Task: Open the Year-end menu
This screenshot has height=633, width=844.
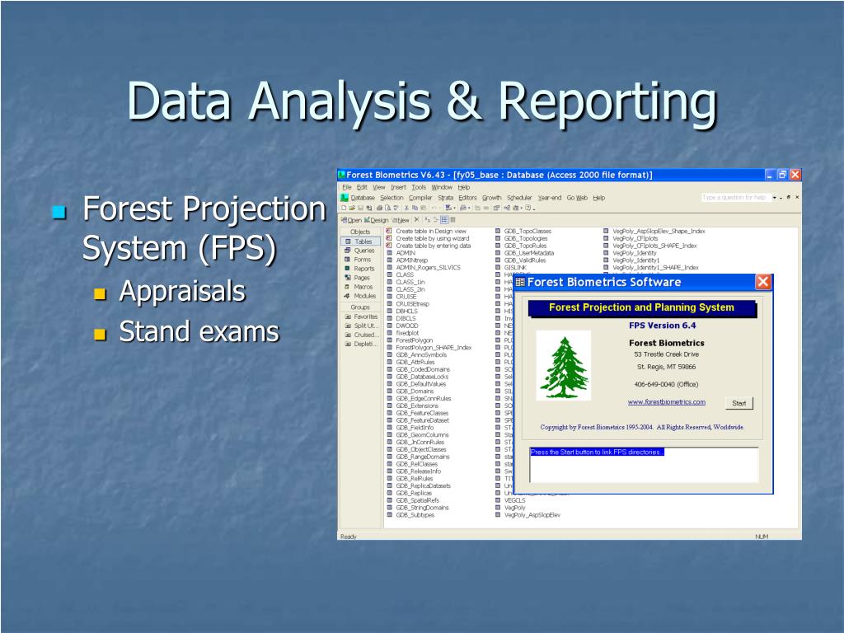Action: click(x=550, y=198)
